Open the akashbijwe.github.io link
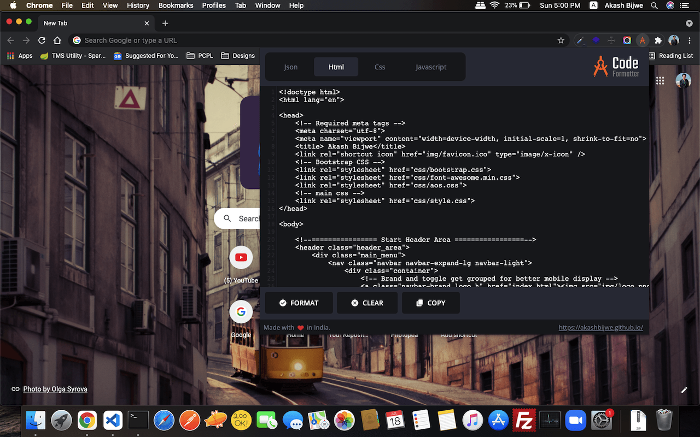This screenshot has width=700, height=437. point(600,328)
